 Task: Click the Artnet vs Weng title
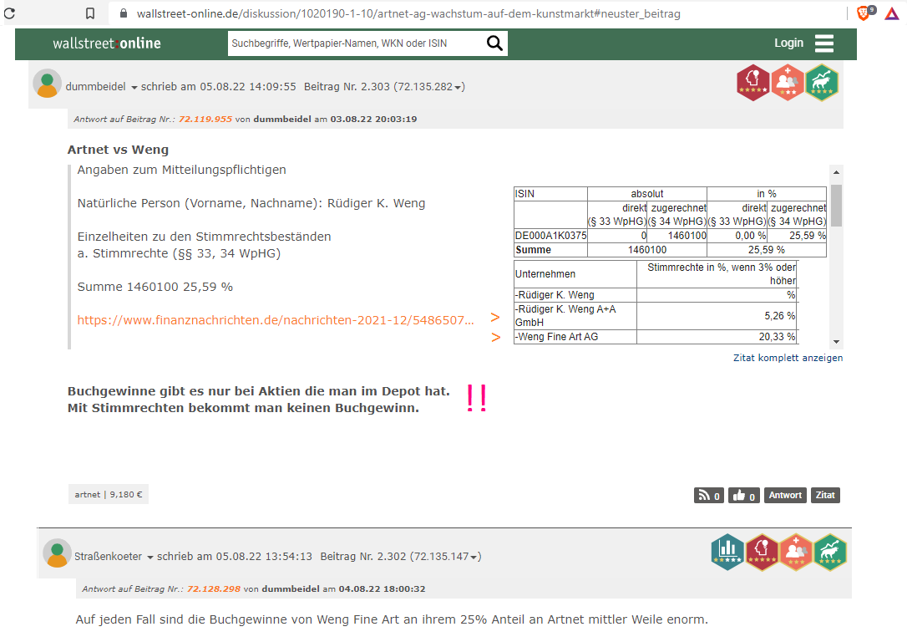click(118, 150)
